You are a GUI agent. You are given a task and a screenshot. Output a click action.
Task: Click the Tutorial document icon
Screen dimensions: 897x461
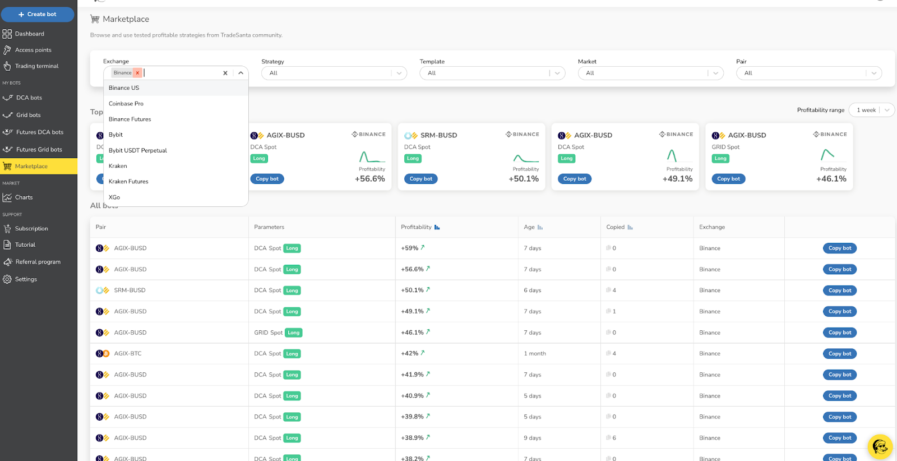click(x=7, y=245)
